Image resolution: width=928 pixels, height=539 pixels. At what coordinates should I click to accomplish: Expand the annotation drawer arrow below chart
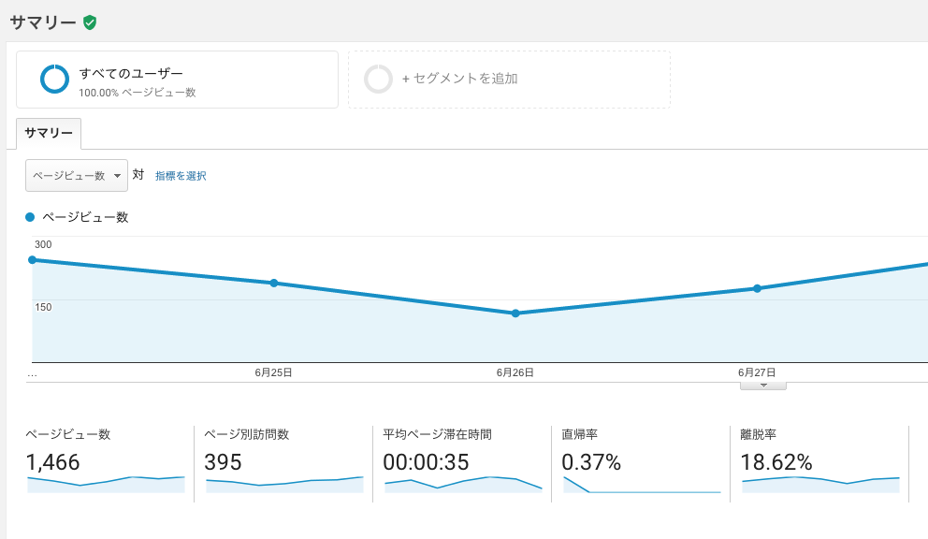[762, 386]
